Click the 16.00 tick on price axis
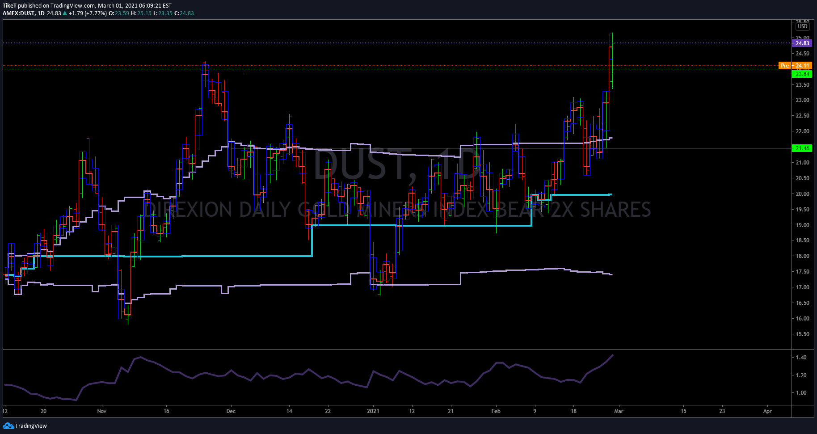The height and width of the screenshot is (434, 817). click(802, 319)
